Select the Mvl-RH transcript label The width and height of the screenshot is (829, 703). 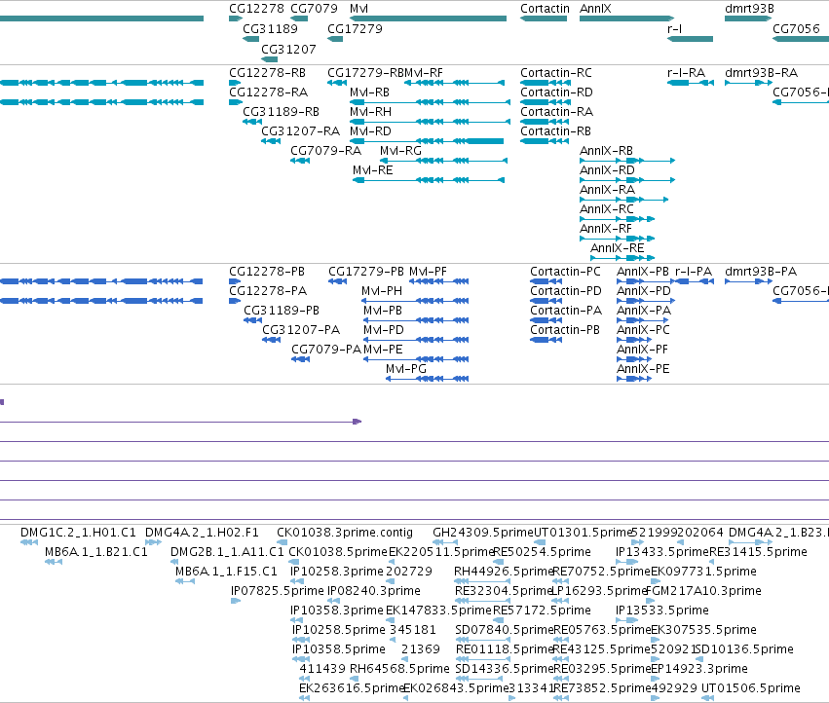coord(370,112)
